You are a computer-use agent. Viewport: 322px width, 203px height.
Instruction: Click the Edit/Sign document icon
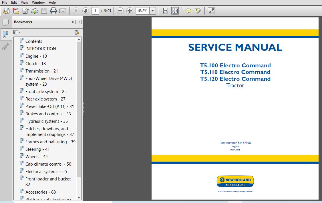[25, 11]
